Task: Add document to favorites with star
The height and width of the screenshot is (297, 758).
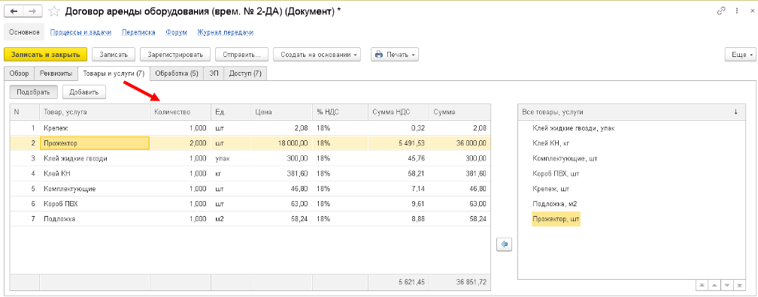Action: (55, 11)
